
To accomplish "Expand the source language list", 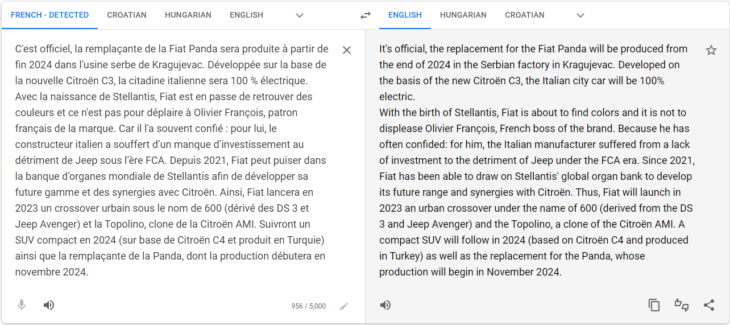I will 300,15.
